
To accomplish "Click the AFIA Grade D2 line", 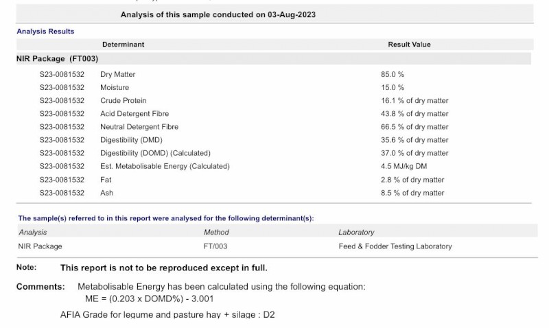I will [x=167, y=315].
